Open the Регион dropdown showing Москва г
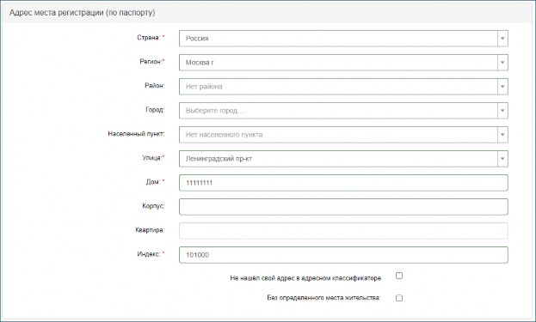This screenshot has height=322, width=536. [x=343, y=63]
